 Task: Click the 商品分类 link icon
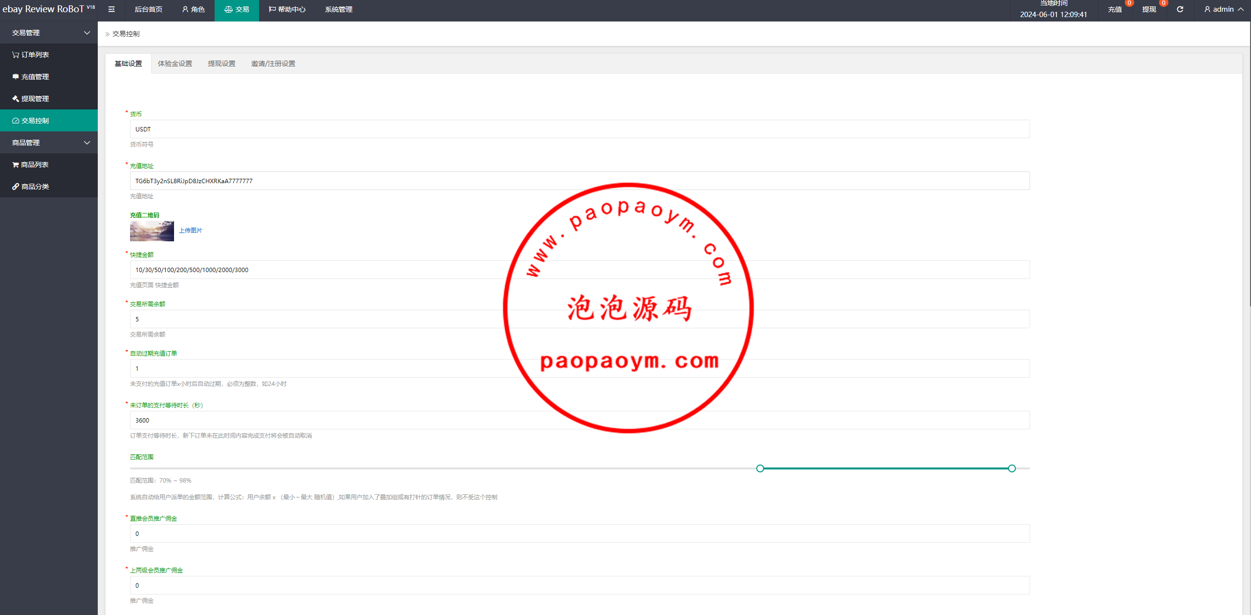(16, 187)
